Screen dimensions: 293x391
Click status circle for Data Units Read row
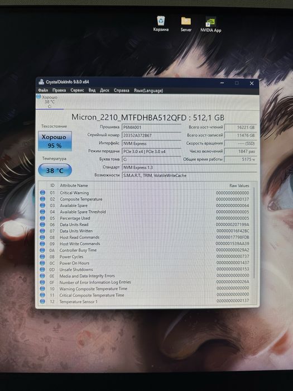(x=42, y=225)
